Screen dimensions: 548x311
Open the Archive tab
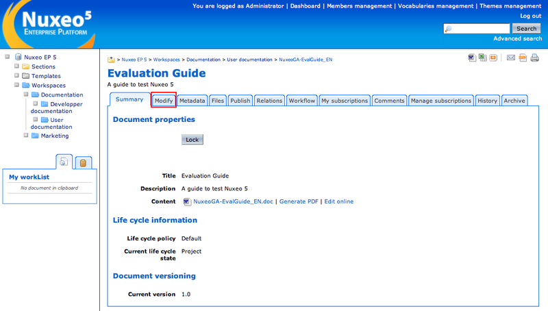click(x=514, y=101)
